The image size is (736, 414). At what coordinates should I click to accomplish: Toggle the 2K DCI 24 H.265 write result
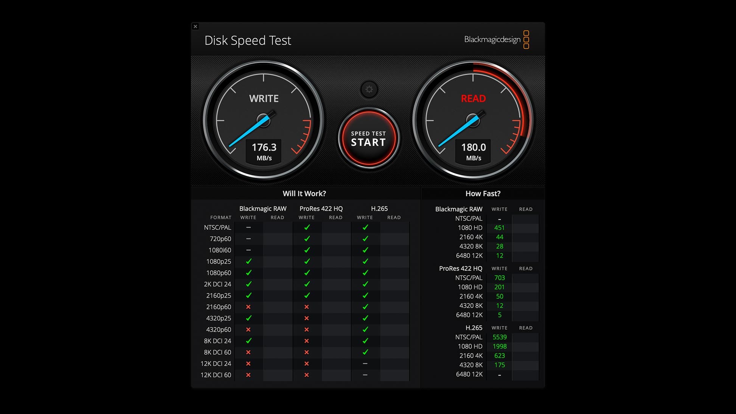pyautogui.click(x=365, y=284)
